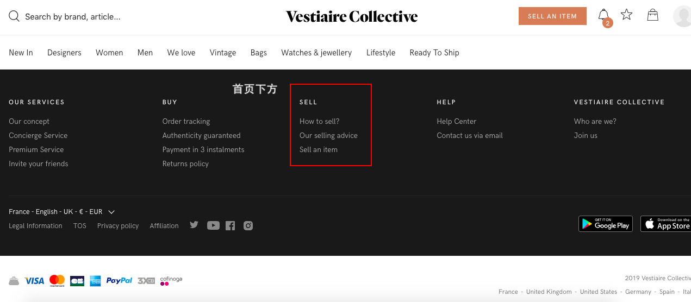Viewport: 691px width, 302px height.
Task: Open the Watches & jewellery menu
Action: click(x=316, y=53)
